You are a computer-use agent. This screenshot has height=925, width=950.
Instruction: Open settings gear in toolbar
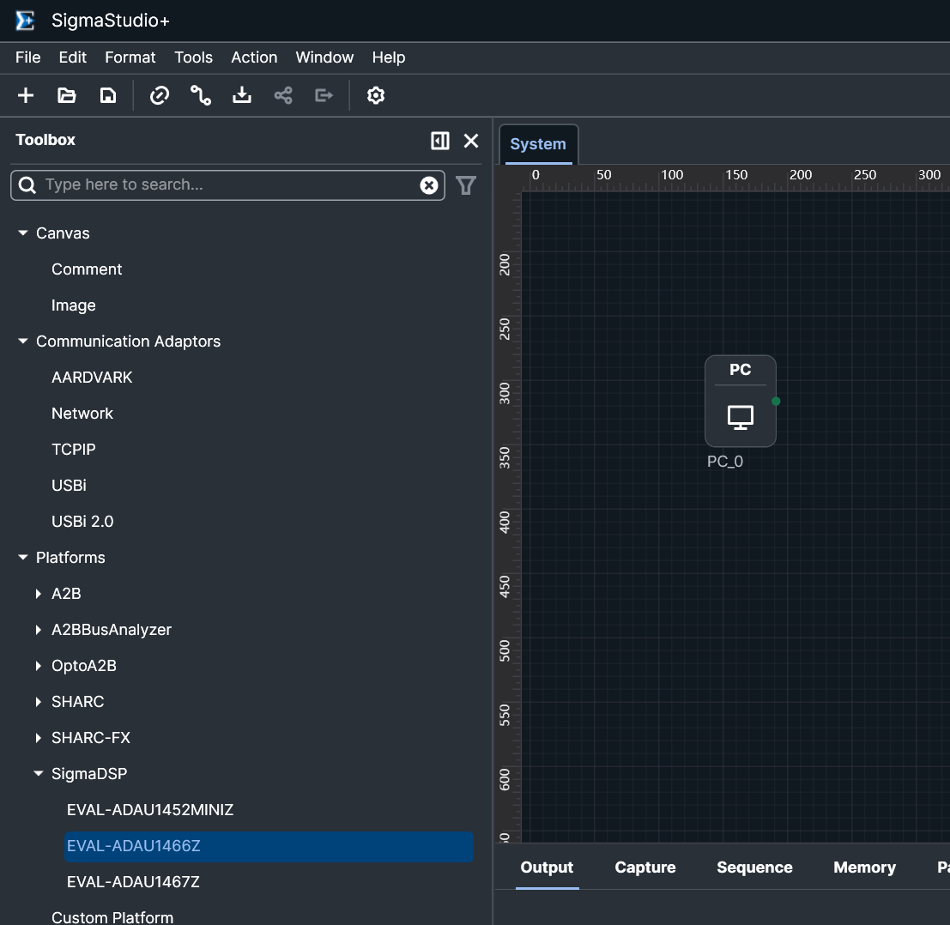pyautogui.click(x=376, y=96)
